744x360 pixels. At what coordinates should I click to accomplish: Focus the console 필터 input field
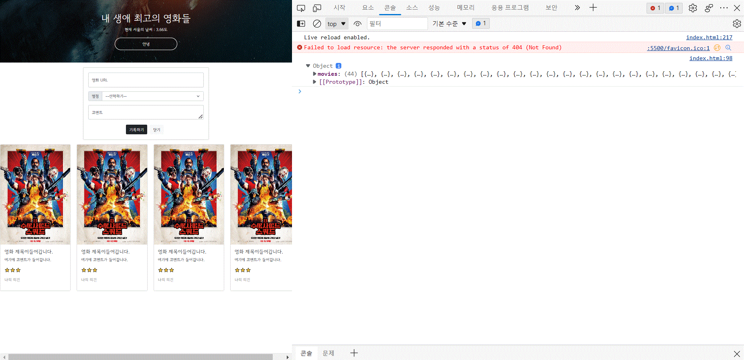tap(397, 24)
